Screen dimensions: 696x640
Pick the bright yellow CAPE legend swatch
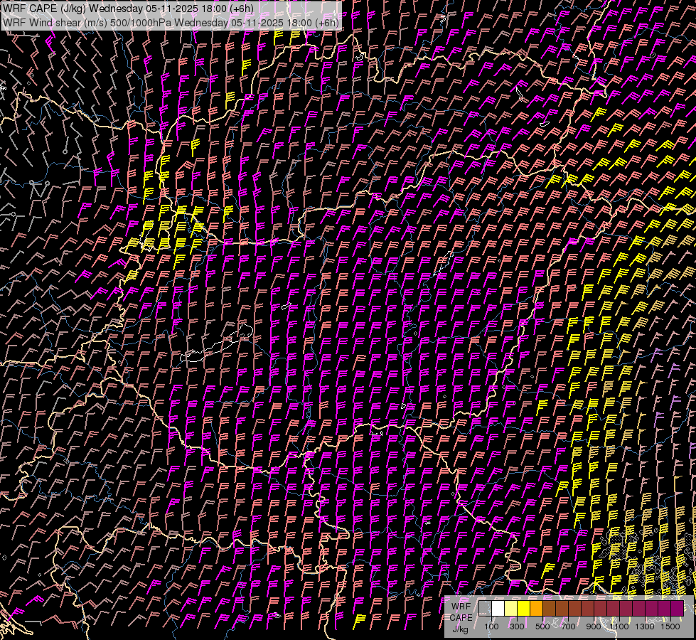click(524, 609)
